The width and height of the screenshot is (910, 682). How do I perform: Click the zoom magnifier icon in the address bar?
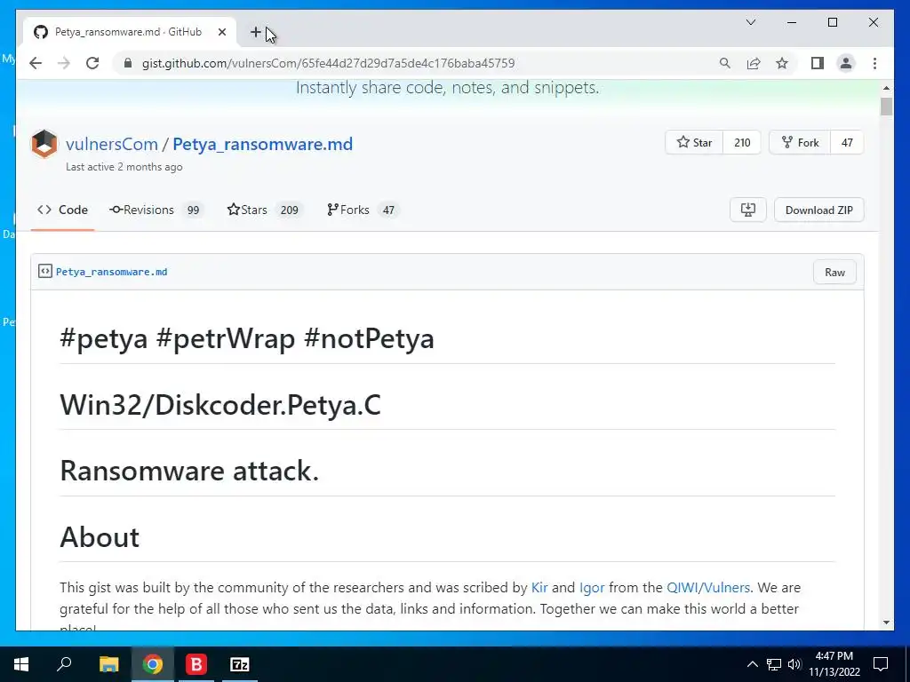(x=725, y=63)
